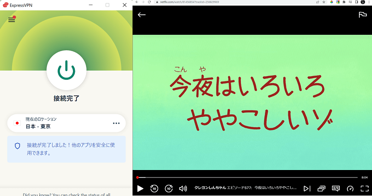This screenshot has width=372, height=196.
Task: Click the first colorful extension icon
Action: click(332, 2)
